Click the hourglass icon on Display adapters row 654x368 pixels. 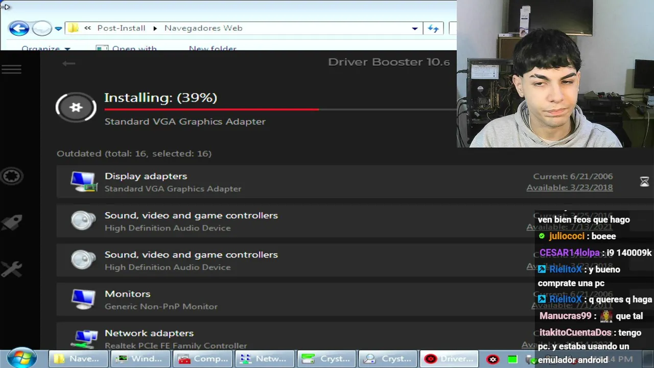coord(644,181)
